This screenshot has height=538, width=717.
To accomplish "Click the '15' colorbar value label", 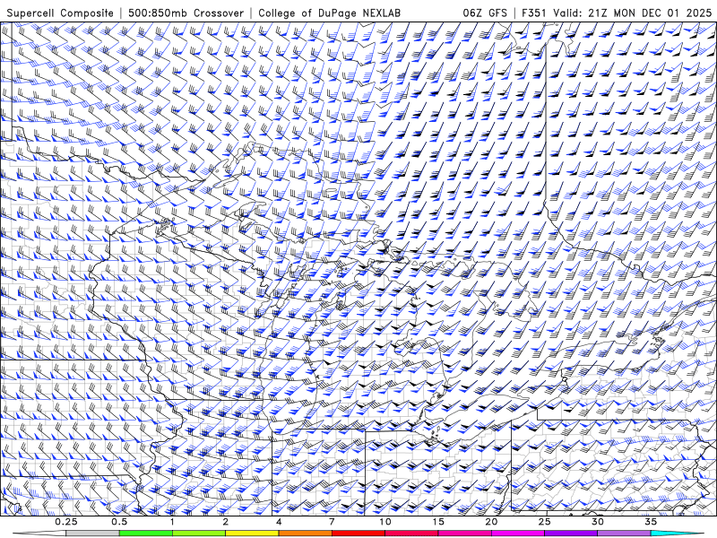I will pos(438,522).
